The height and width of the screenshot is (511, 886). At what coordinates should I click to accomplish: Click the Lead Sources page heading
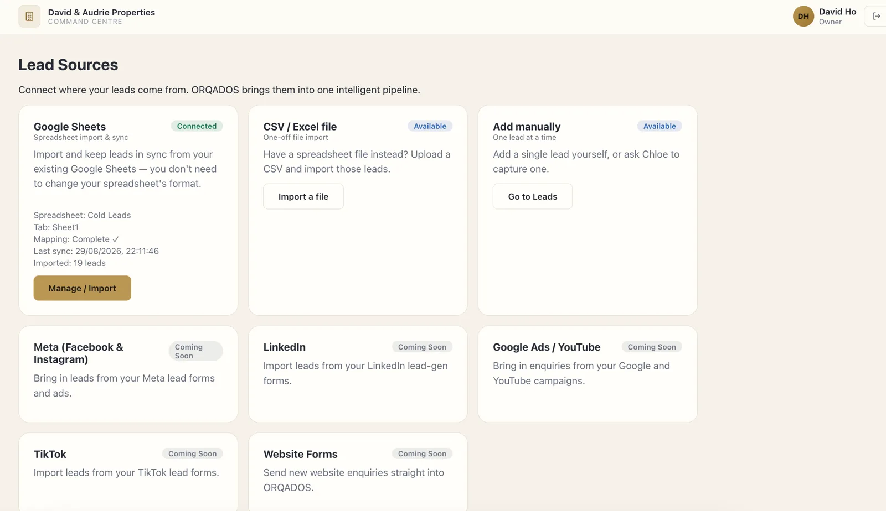68,65
